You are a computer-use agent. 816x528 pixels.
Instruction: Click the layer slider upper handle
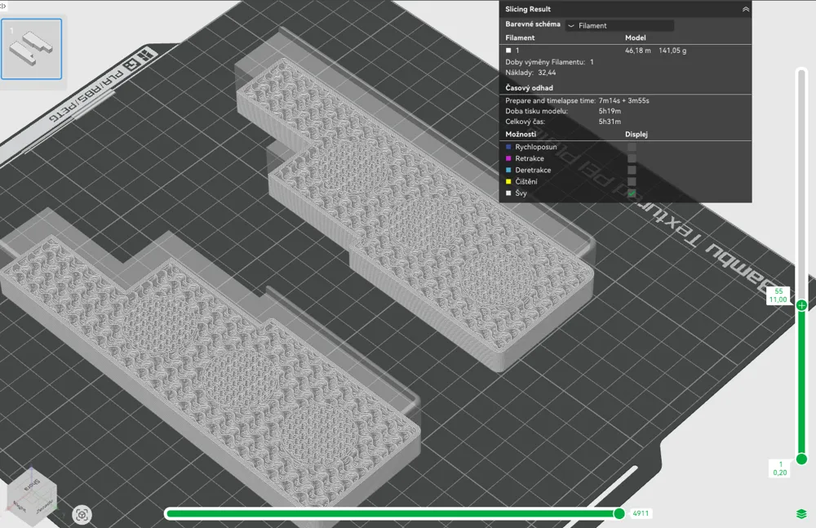pyautogui.click(x=801, y=305)
